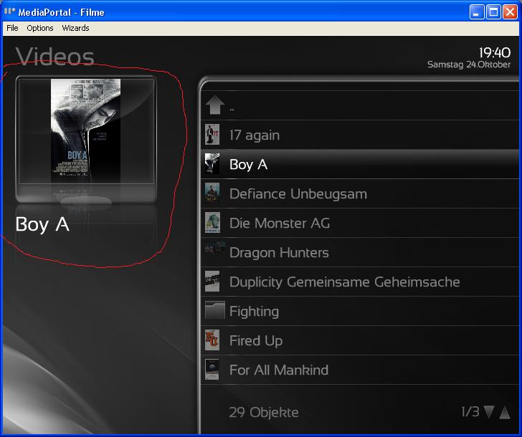Screen dimensions: 522x437
Task: Click the Duplicity cover thumbnail icon
Action: pos(212,282)
